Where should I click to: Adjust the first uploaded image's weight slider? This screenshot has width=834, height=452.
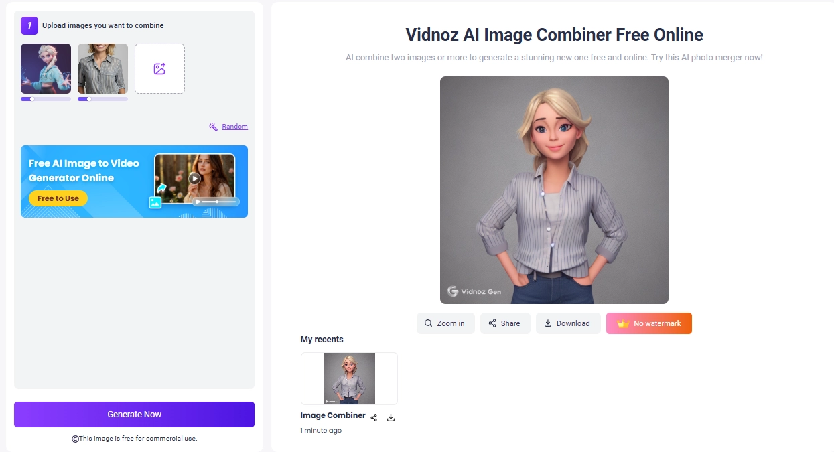31,99
